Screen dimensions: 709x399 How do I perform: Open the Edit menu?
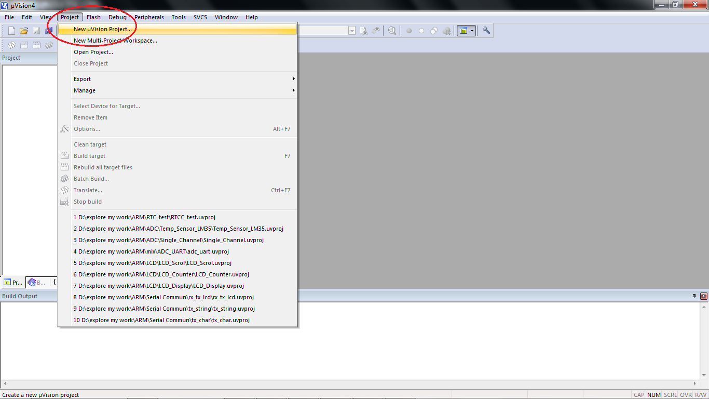pos(27,17)
